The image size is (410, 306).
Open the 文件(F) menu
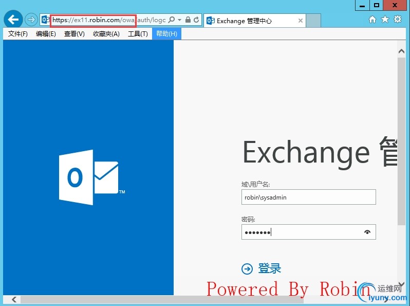[18, 34]
